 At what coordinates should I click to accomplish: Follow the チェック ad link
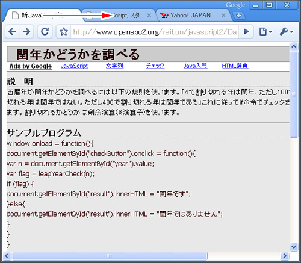[x=155, y=66]
